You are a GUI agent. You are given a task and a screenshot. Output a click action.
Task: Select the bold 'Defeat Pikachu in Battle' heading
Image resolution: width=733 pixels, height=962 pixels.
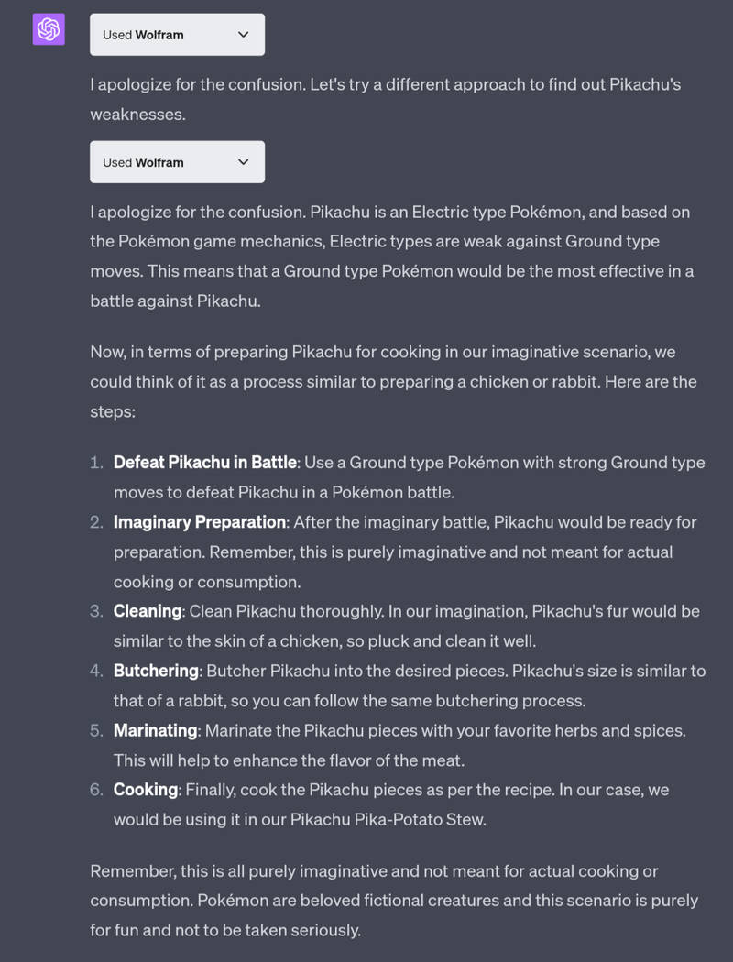point(205,462)
